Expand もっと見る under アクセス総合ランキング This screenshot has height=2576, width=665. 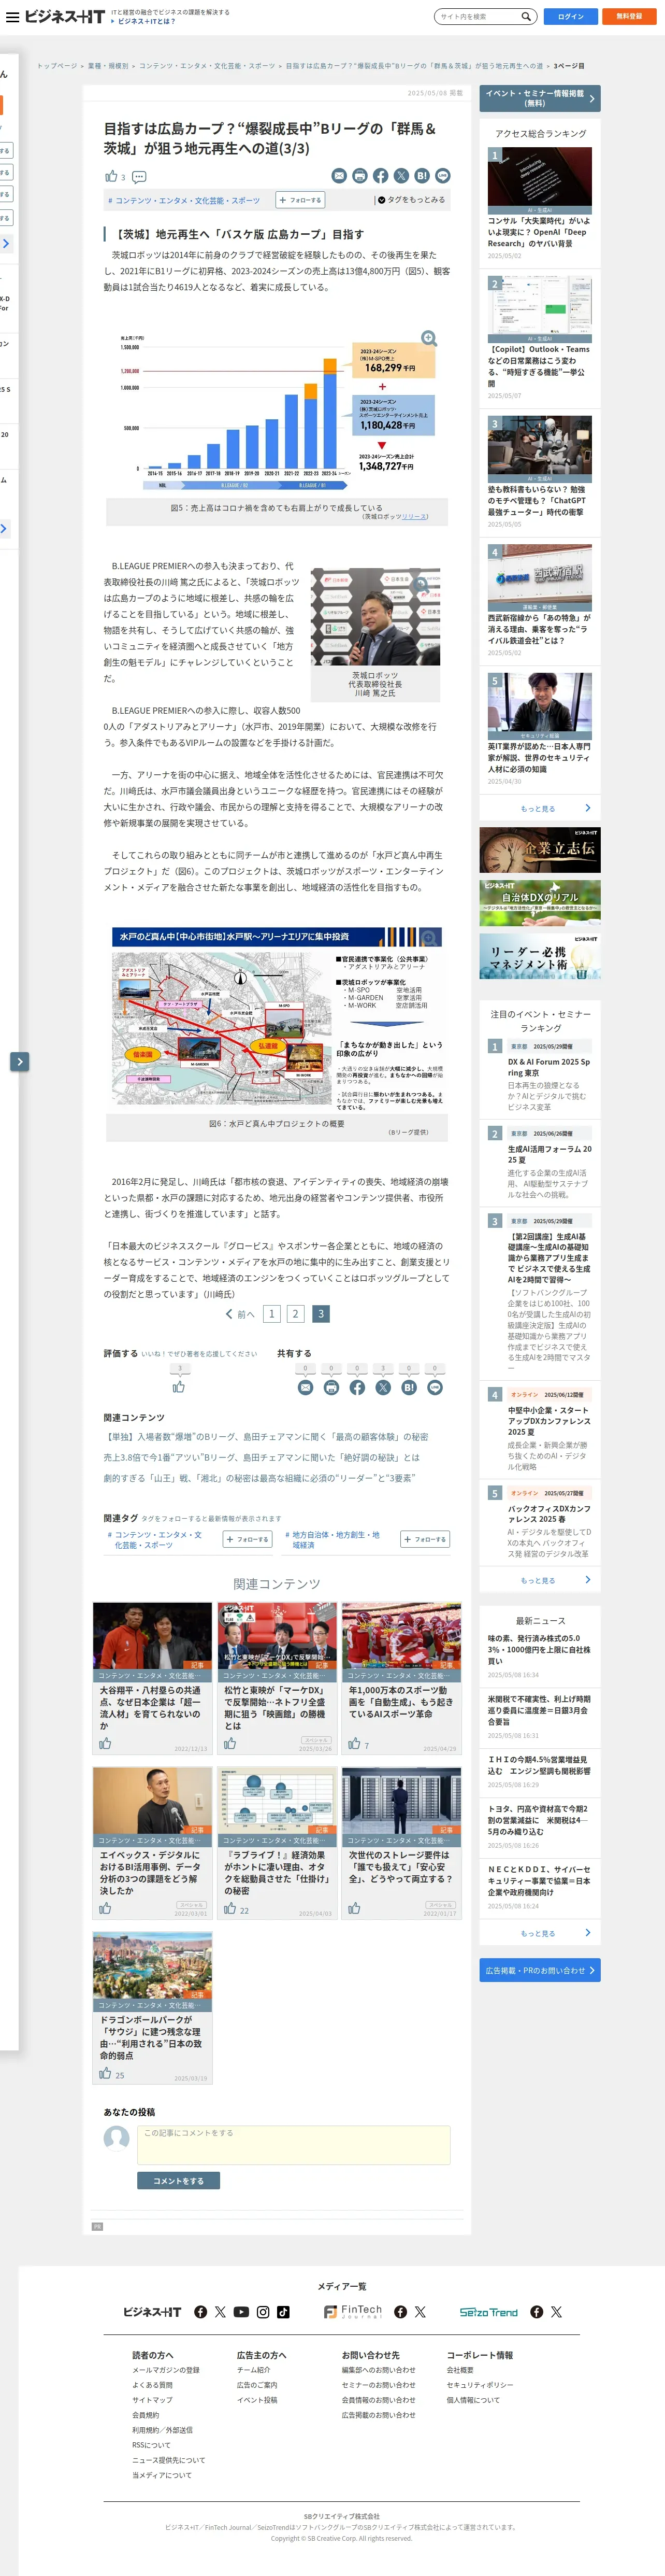[x=540, y=808]
